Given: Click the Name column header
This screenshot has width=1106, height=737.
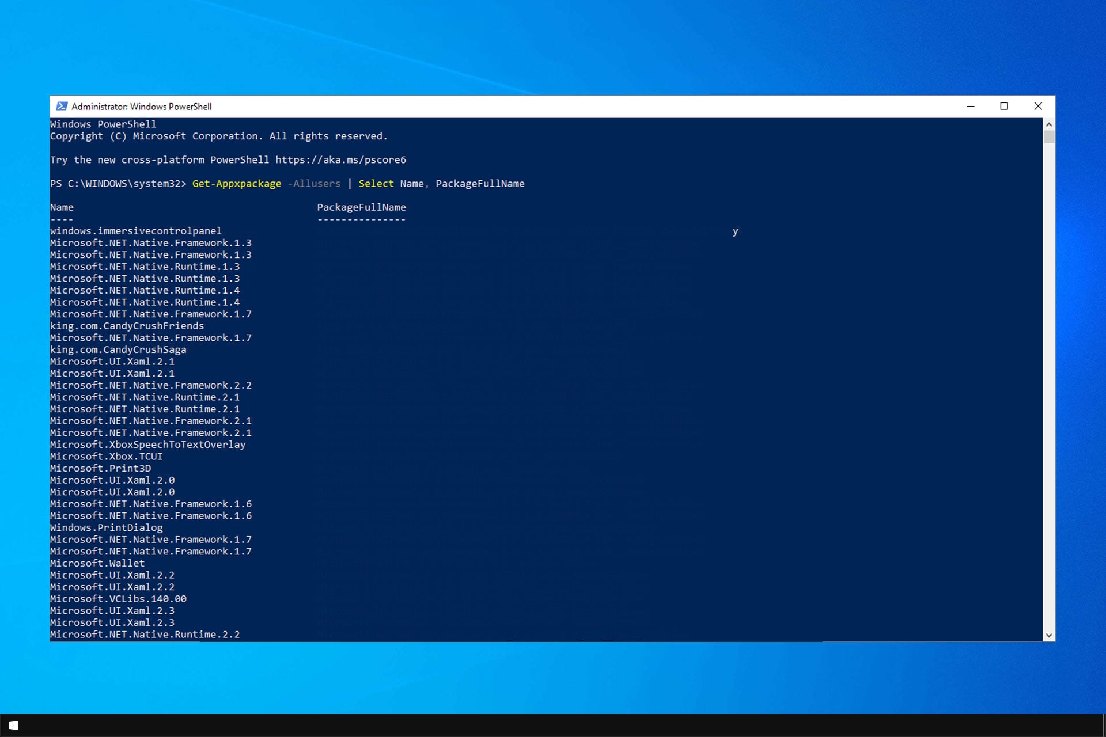Looking at the screenshot, I should [x=62, y=207].
